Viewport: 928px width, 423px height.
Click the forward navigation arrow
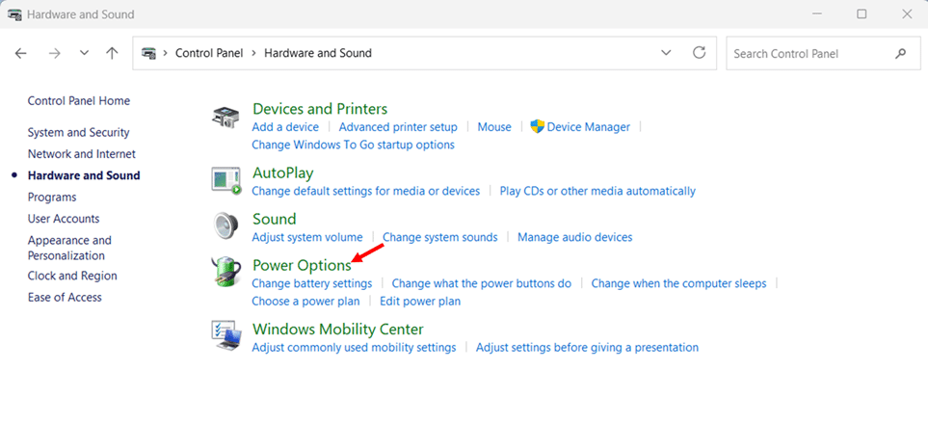pyautogui.click(x=55, y=53)
